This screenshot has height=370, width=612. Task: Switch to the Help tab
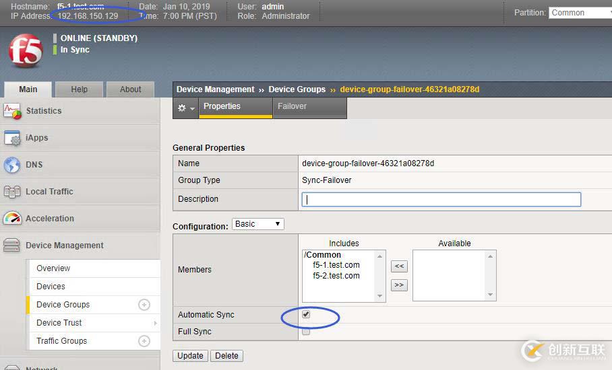pyautogui.click(x=80, y=89)
